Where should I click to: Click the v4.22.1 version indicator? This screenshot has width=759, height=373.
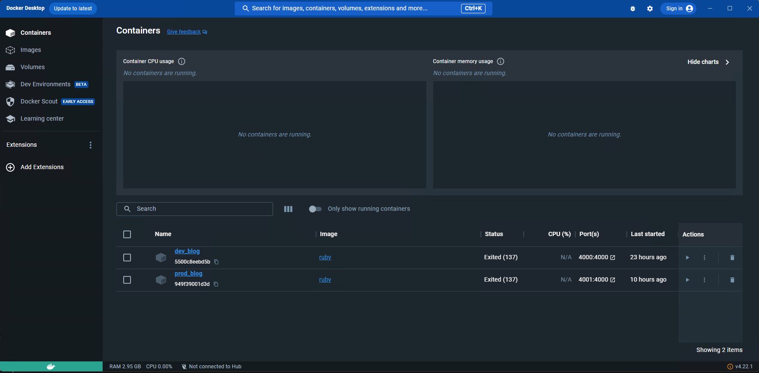(740, 367)
